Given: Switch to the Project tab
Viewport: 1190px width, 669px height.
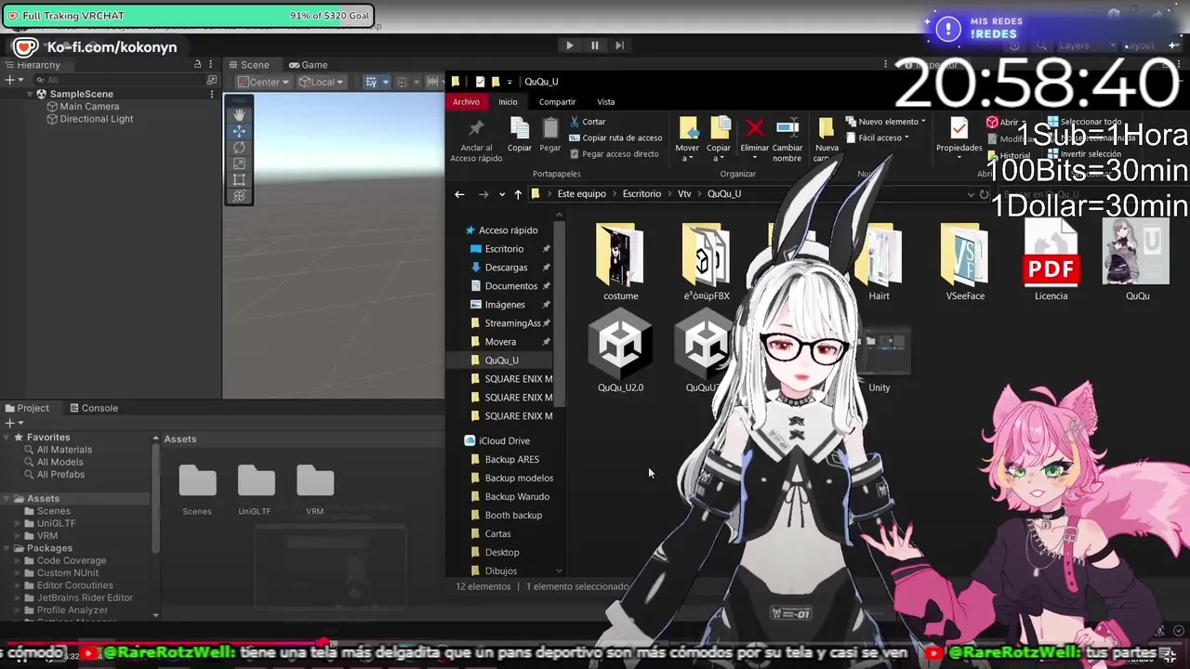Looking at the screenshot, I should point(26,408).
